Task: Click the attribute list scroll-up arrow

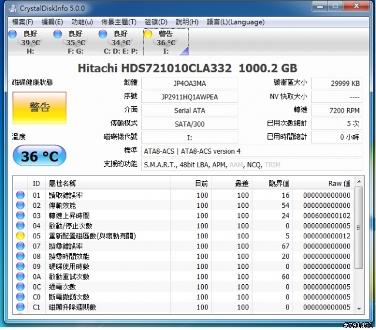Action: (359, 181)
